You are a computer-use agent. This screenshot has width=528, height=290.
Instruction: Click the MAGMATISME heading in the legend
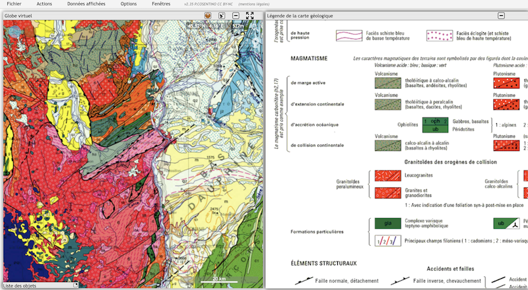pos(309,59)
